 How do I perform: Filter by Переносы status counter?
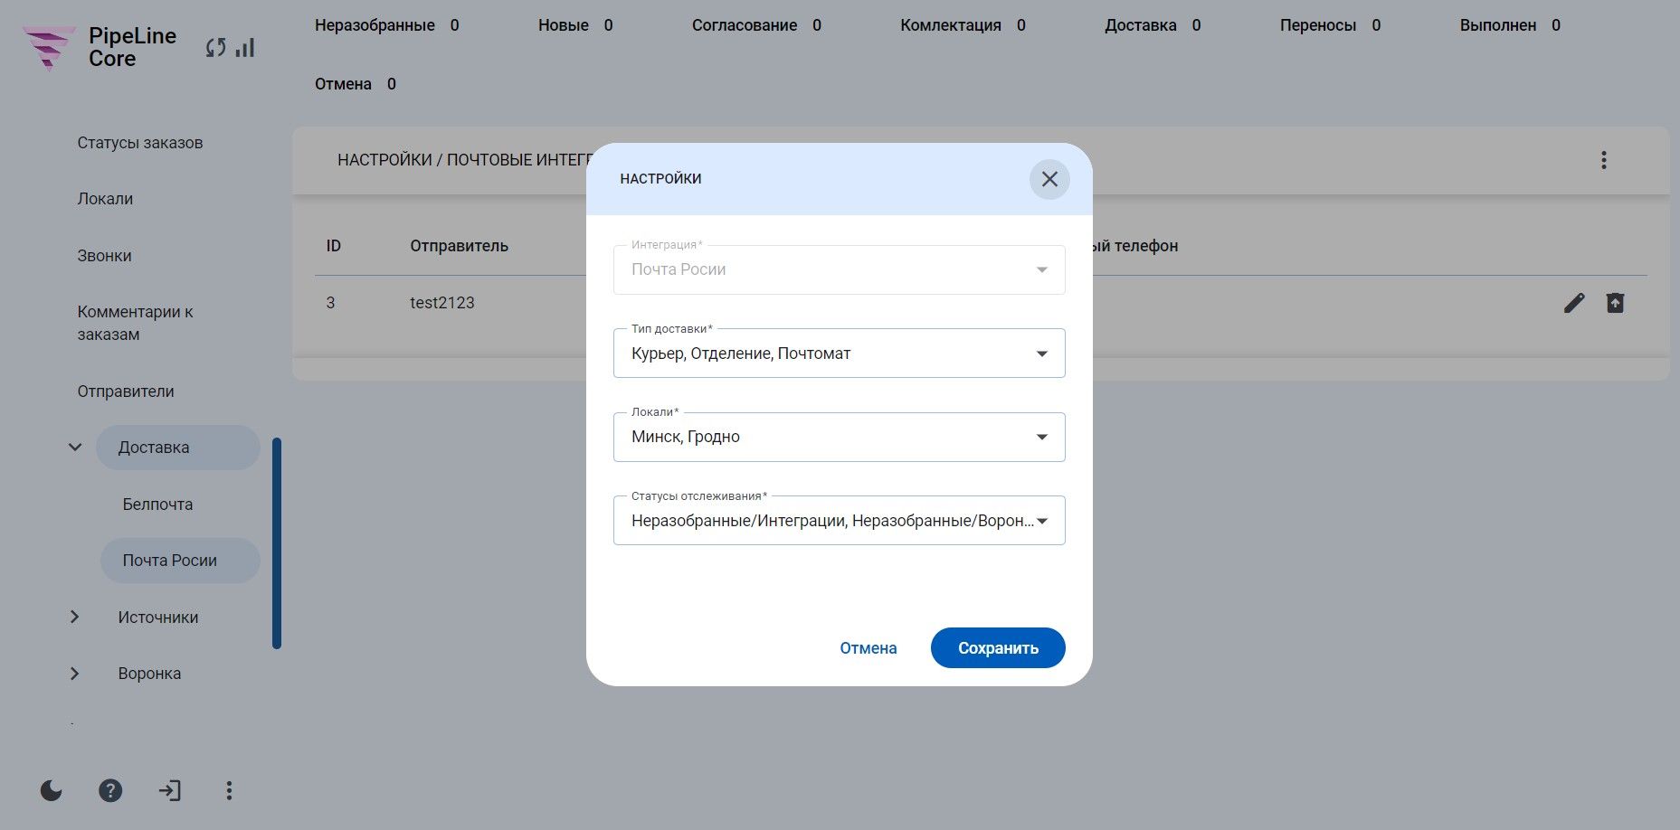tap(1330, 25)
